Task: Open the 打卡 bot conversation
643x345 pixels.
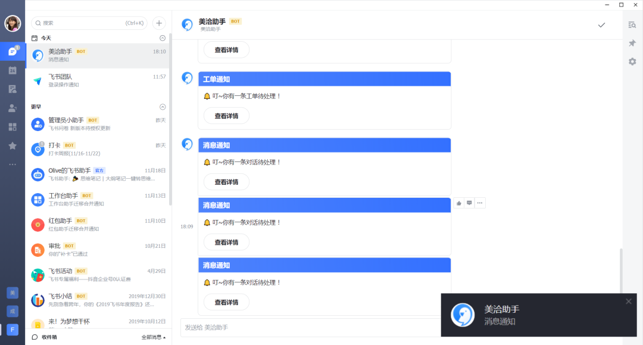Action: click(98, 149)
